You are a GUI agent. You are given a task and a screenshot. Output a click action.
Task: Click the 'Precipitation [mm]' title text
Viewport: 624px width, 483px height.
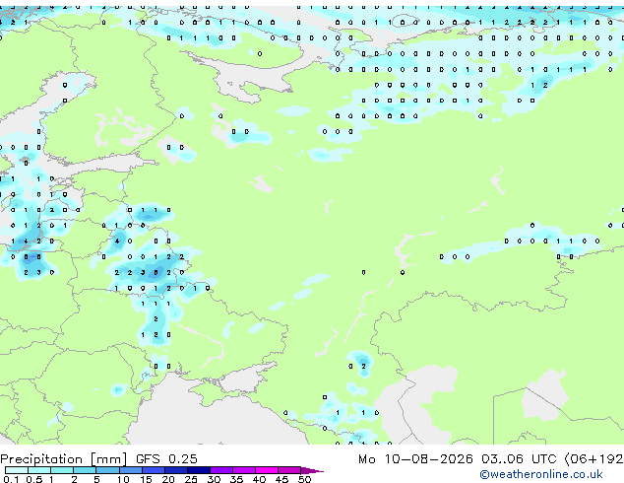point(64,459)
